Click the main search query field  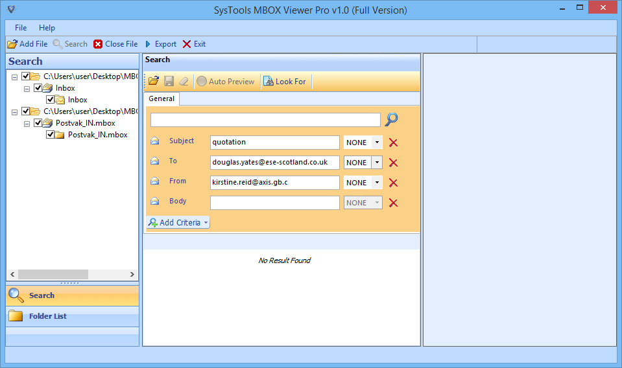[x=265, y=120]
